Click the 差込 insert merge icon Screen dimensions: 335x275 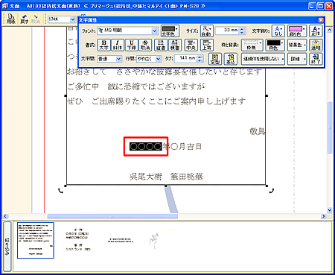[x=231, y=59]
